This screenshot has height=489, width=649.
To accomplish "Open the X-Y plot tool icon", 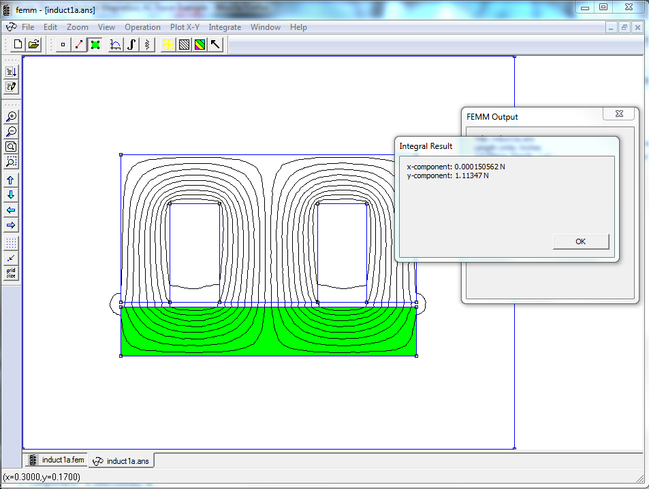I will (116, 44).
